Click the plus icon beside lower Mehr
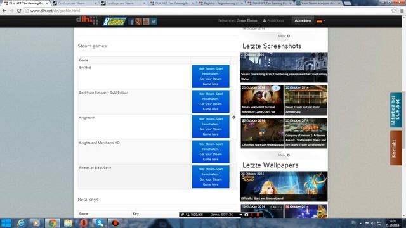This screenshot has width=406, height=228. pyautogui.click(x=289, y=155)
